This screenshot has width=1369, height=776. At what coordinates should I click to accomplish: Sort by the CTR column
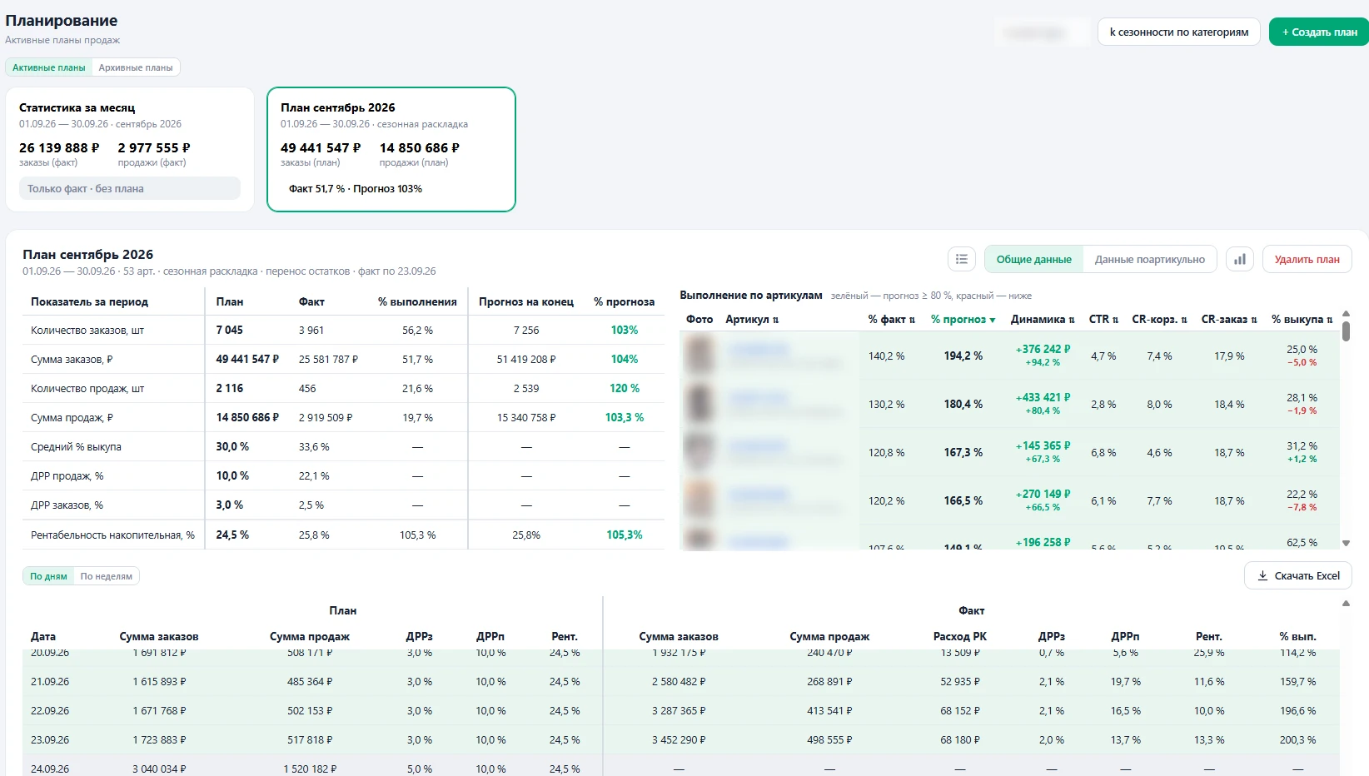[1103, 320]
